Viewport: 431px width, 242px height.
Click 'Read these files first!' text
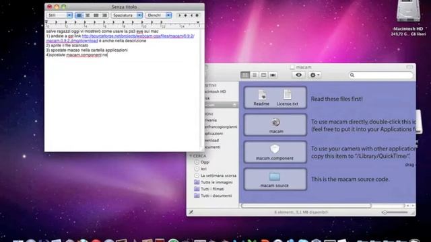(x=337, y=99)
